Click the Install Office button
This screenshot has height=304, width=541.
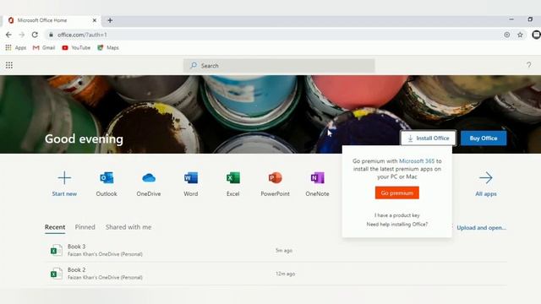429,138
